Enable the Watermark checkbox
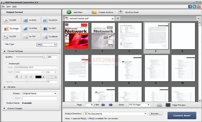Image resolution: width=202 pixels, height=122 pixels. pos(6,64)
